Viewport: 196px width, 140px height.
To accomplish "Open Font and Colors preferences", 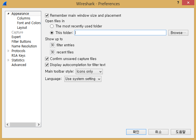I will 29,23.
